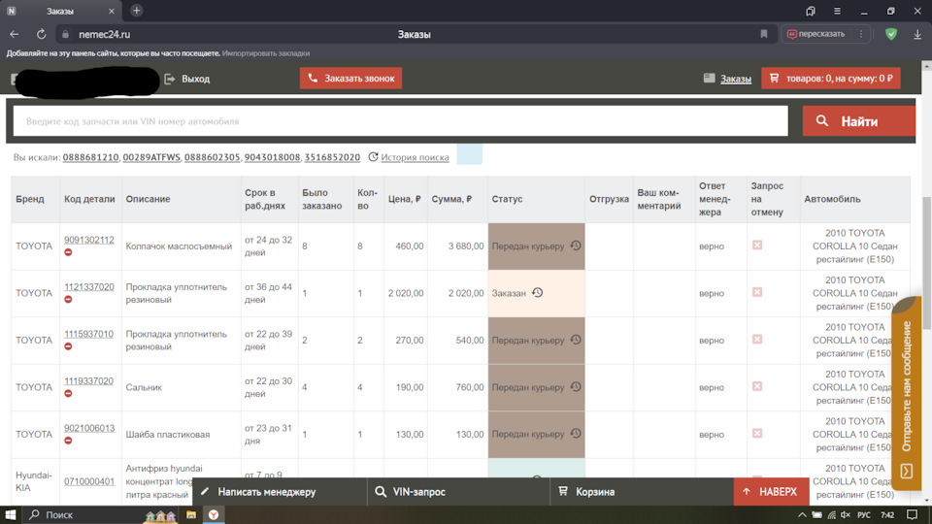Screen dimensions: 932x524
Task: Click the Пересказать browser button
Action: tap(815, 35)
